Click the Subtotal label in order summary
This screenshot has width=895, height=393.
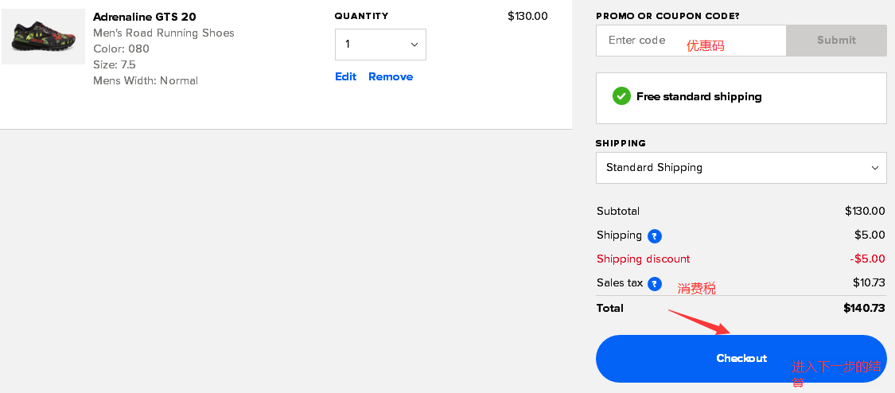(618, 211)
